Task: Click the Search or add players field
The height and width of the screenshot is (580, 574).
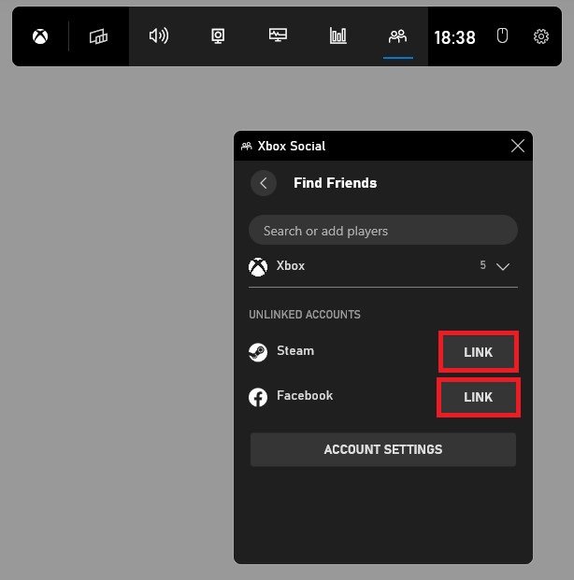Action: 382,231
